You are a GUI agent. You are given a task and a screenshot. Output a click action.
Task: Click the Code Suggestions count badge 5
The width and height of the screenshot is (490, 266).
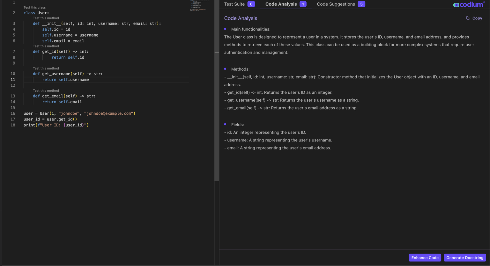point(361,4)
